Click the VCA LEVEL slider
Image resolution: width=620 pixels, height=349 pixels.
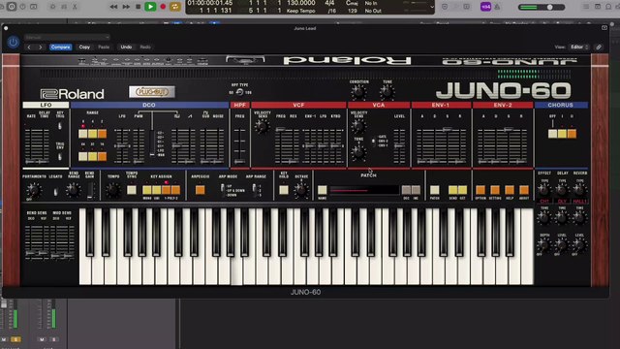(x=399, y=145)
